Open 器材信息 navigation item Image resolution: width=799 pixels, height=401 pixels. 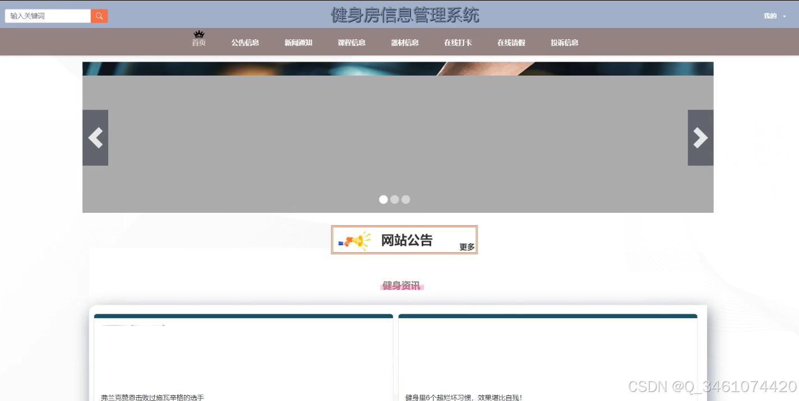pos(405,43)
